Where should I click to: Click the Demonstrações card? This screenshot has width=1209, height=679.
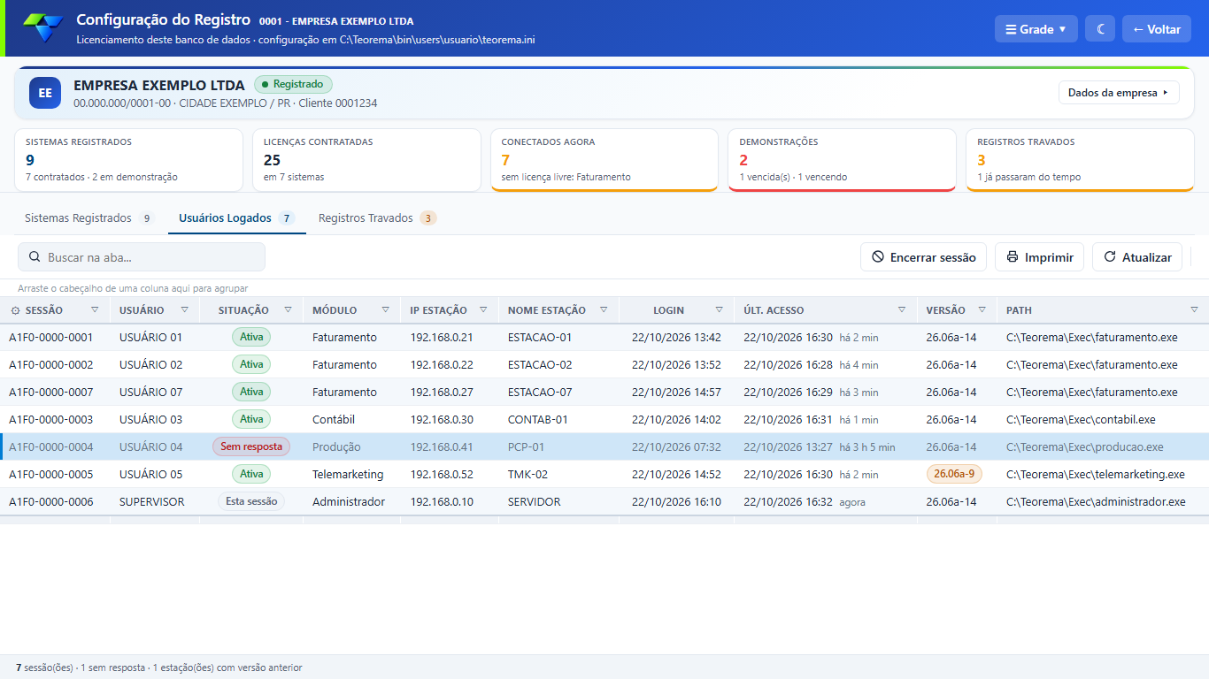click(x=842, y=160)
